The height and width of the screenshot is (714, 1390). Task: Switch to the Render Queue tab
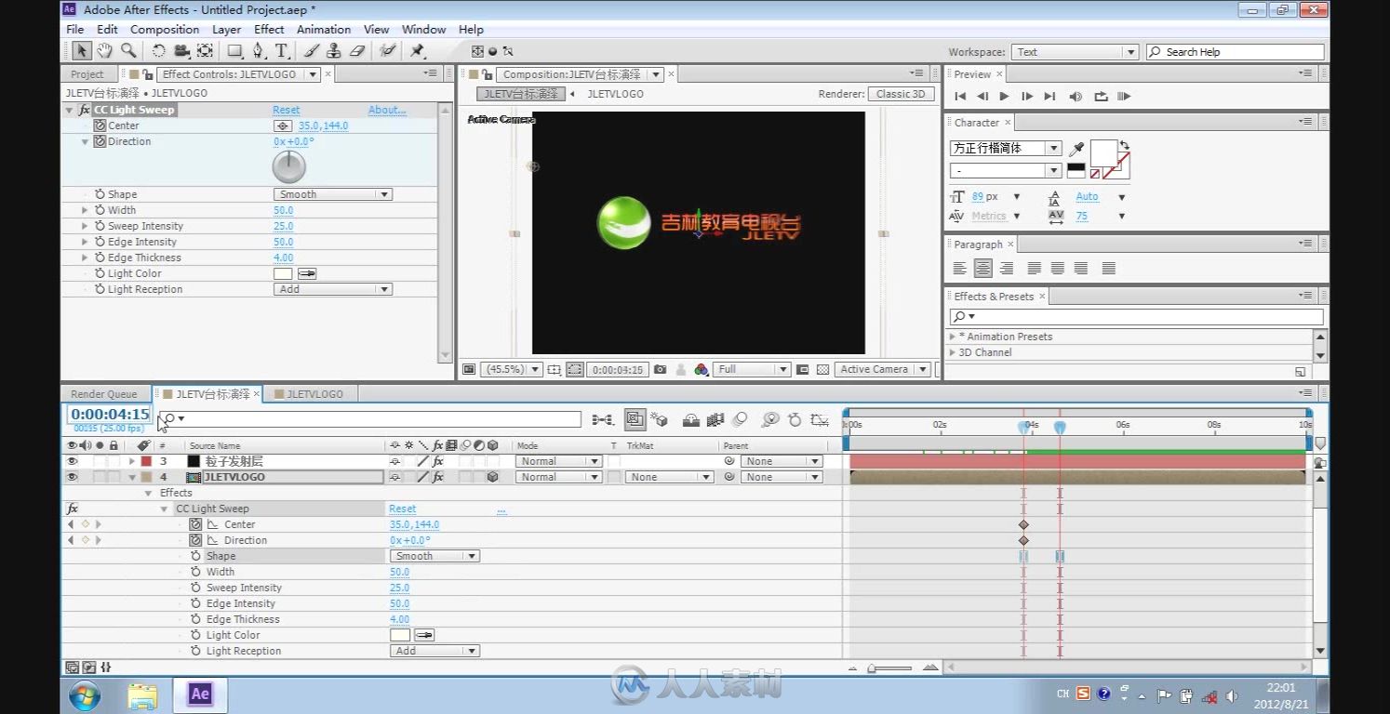(103, 394)
